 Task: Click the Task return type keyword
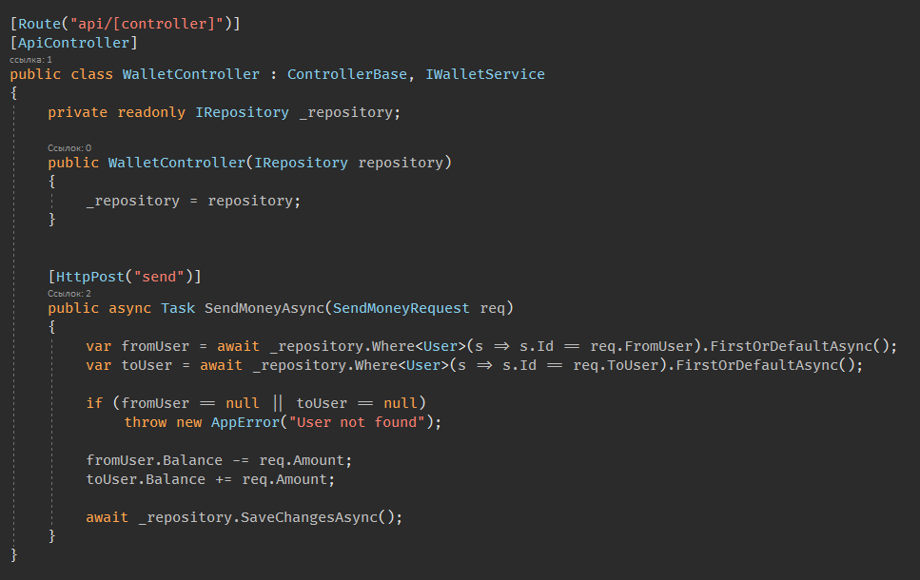pyautogui.click(x=177, y=308)
